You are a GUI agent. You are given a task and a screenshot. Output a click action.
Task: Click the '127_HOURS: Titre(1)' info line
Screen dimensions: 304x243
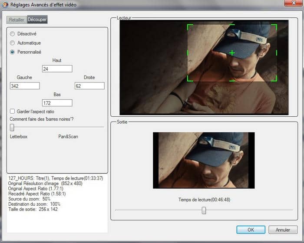(x=56, y=178)
